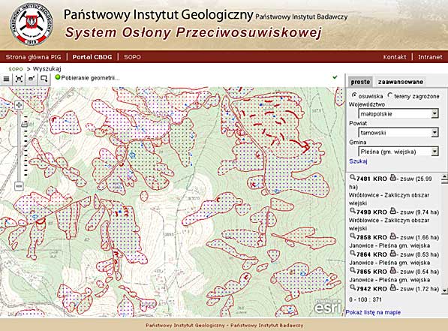Open the Kontakt menu item
This screenshot has height=331, width=448.
coord(395,57)
